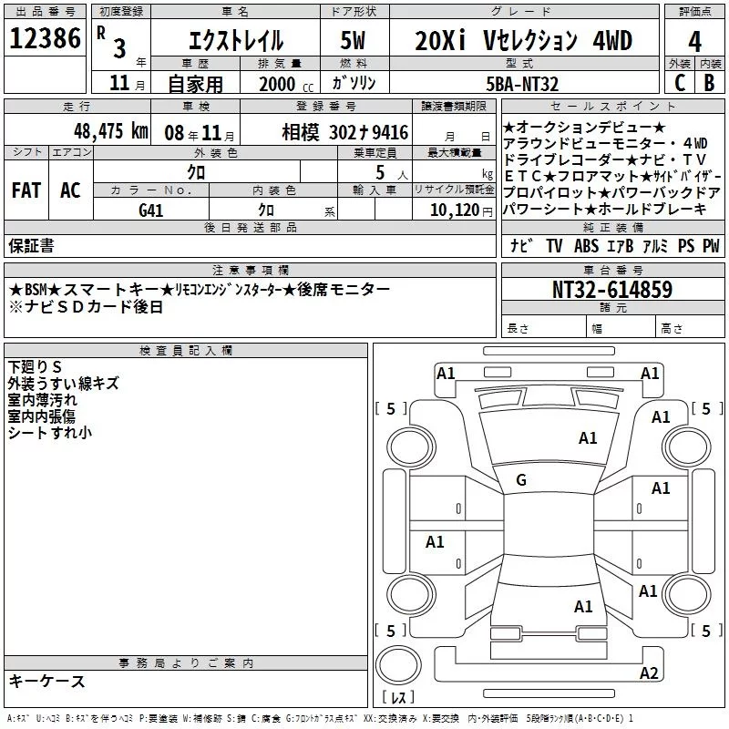Select the A1 mark on the hood

pos(588,438)
